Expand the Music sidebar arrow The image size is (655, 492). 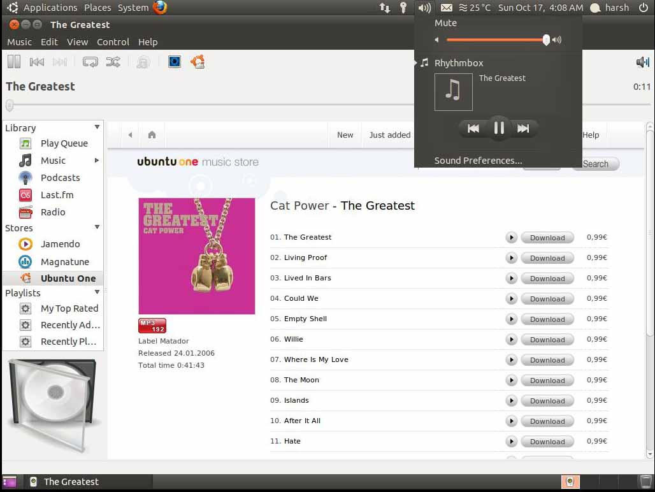[96, 161]
